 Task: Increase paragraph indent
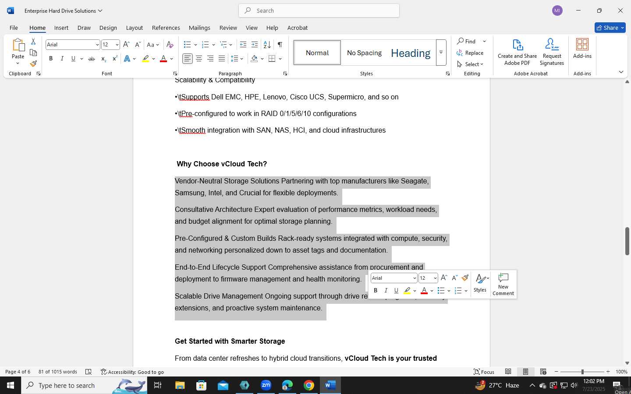(x=255, y=45)
